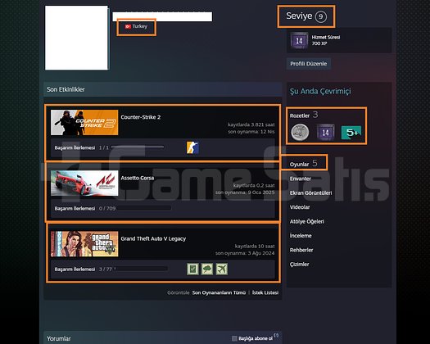
Task: Open the İstek Listesi link
Action: coord(265,292)
